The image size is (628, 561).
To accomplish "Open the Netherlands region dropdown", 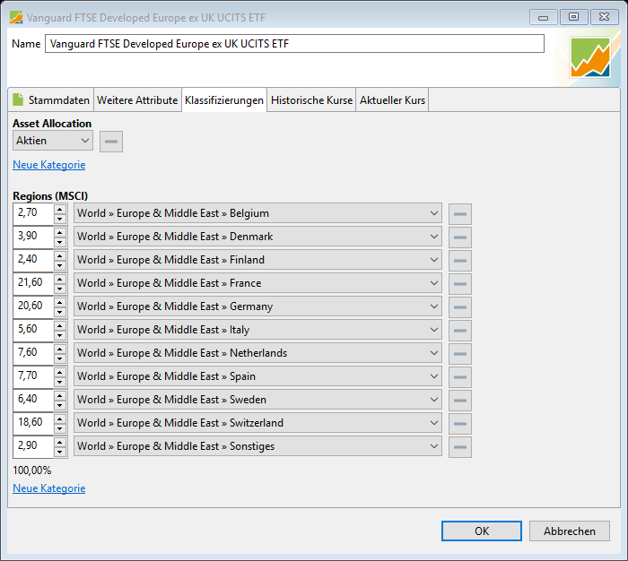I will (x=257, y=353).
